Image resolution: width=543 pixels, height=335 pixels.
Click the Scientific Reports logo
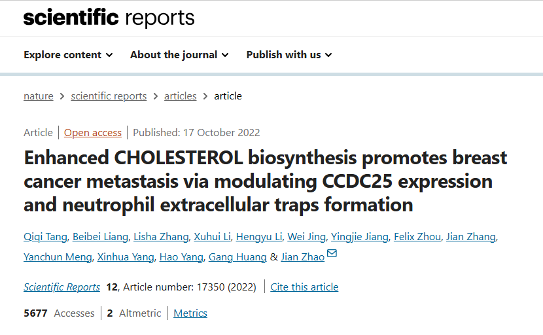coord(109,17)
